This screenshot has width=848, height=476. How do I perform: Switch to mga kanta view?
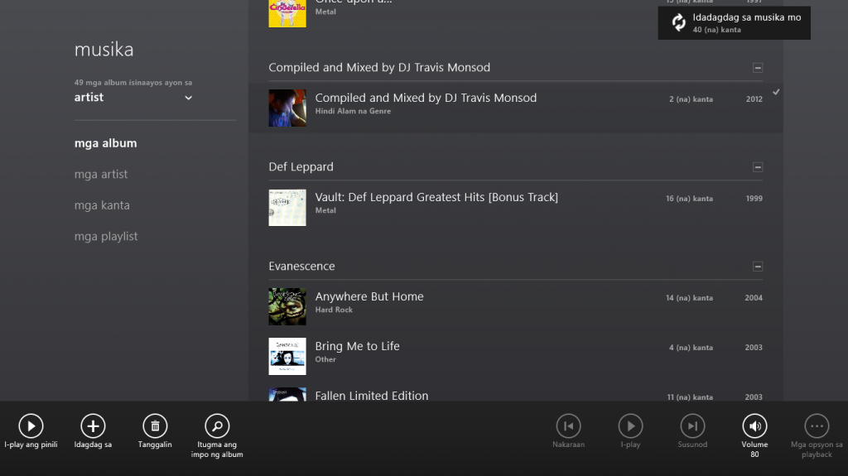102,205
